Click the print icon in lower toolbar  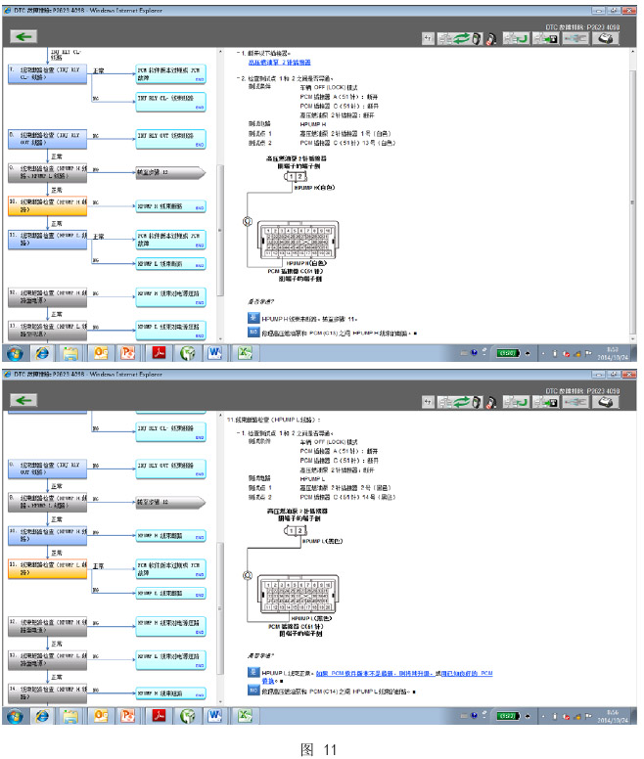point(607,402)
